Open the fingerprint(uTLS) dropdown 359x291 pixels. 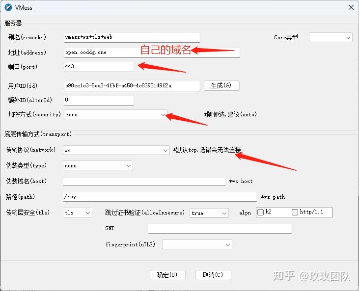(x=197, y=244)
